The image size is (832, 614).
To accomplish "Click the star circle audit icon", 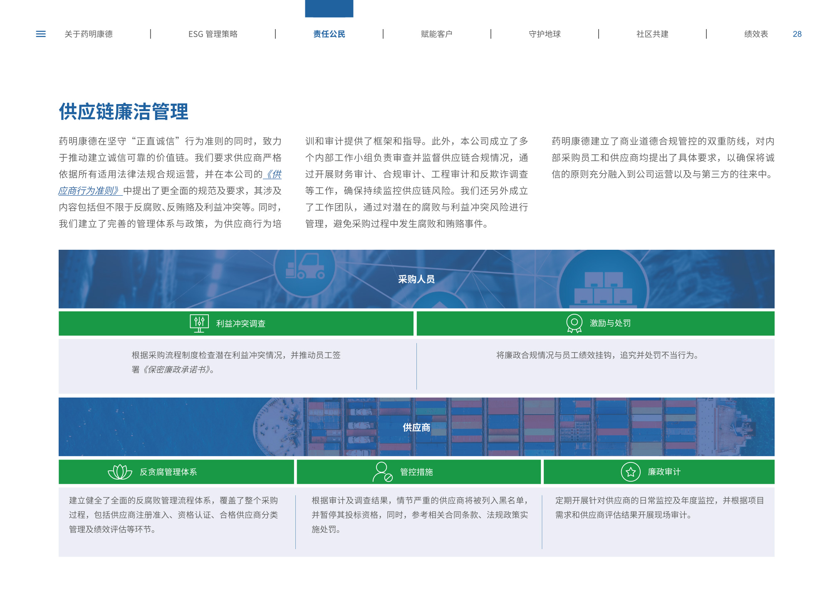I will click(631, 472).
